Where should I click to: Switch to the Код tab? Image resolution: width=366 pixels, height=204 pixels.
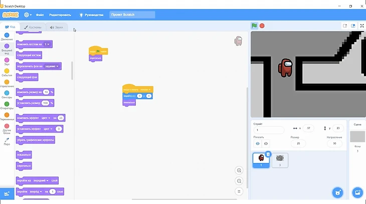pyautogui.click(x=10, y=27)
